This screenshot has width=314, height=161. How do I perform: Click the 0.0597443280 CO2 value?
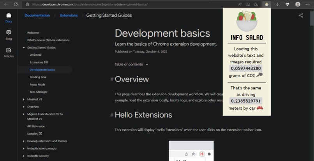pos(246,68)
